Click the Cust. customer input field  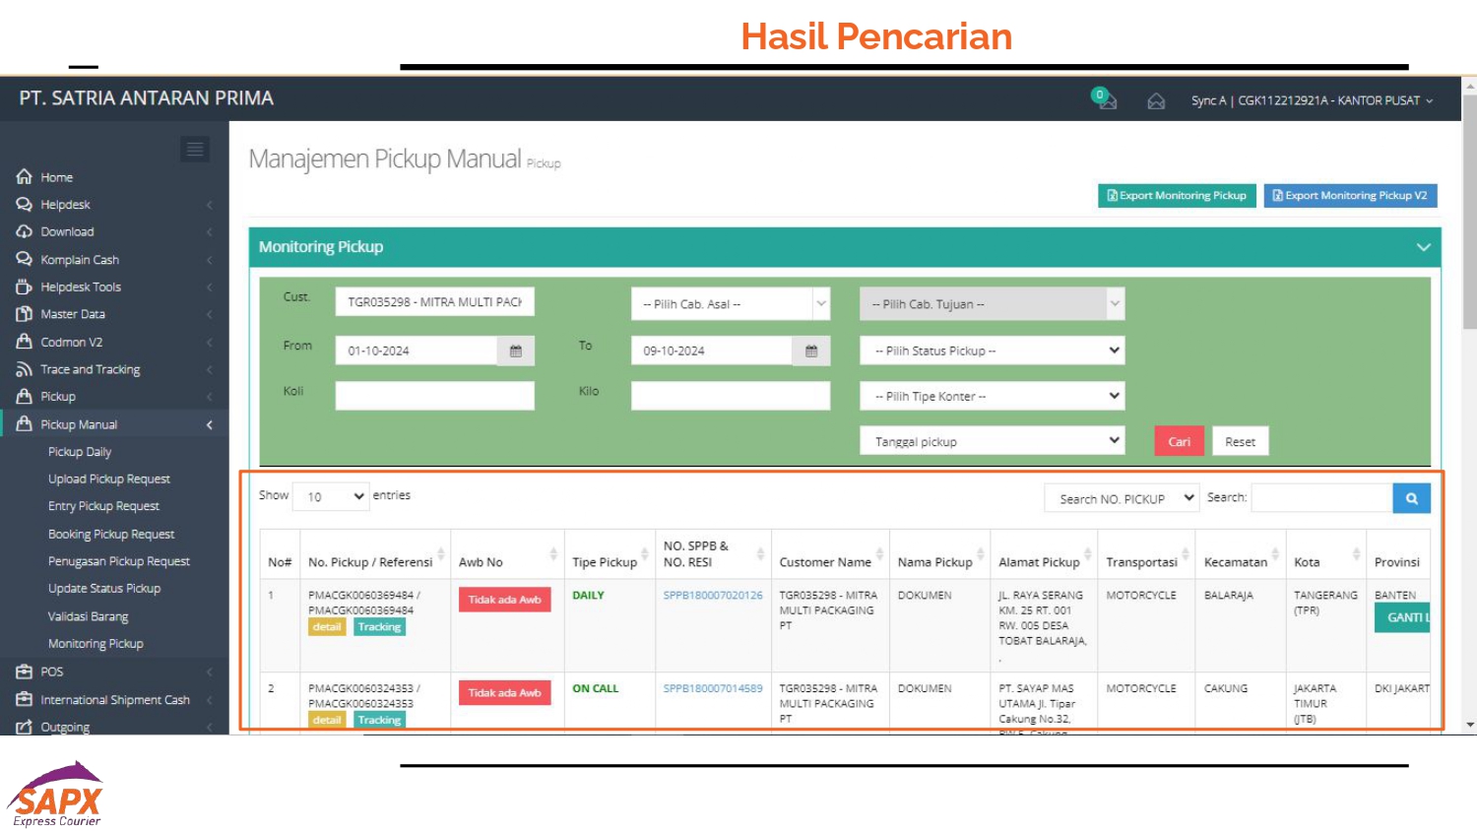[434, 302]
